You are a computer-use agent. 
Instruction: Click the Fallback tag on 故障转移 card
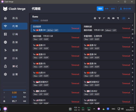coord(108,30)
